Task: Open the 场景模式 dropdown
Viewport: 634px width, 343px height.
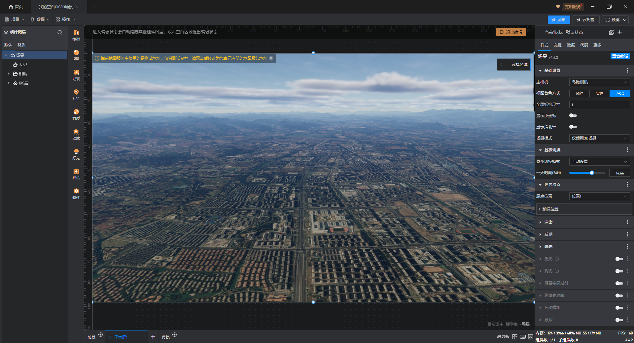Action: [x=599, y=138]
